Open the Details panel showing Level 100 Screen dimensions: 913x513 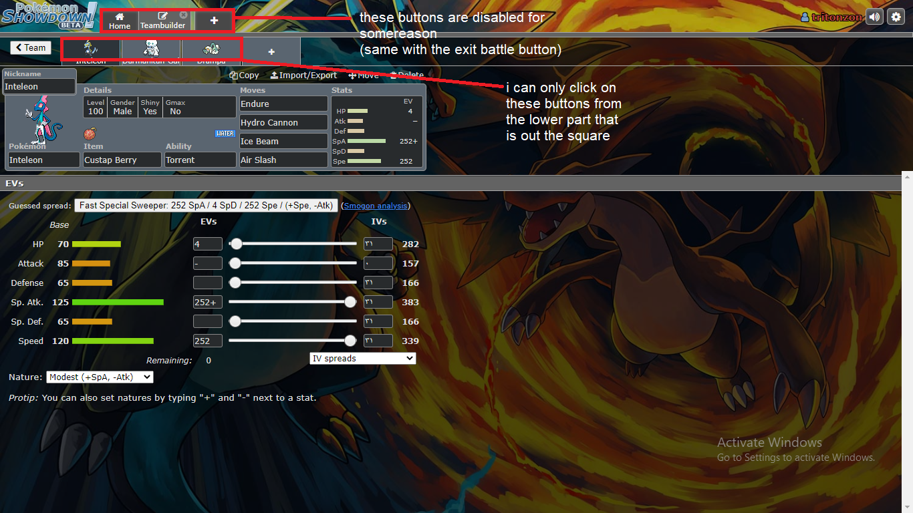[x=160, y=107]
